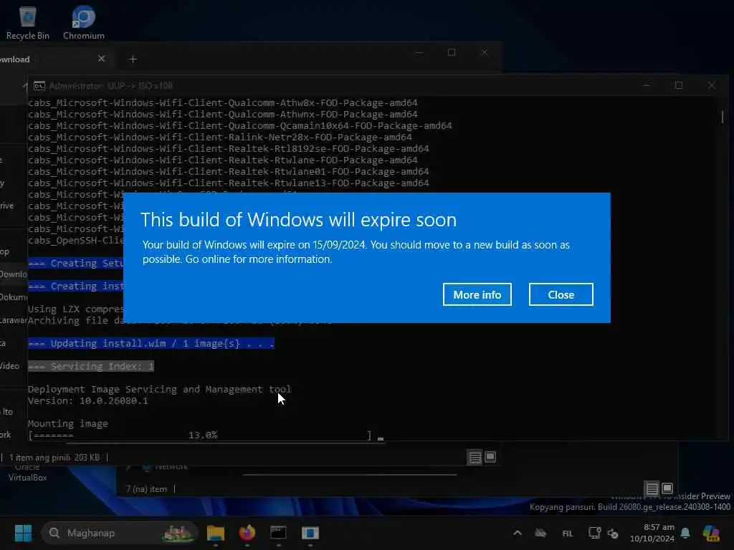The height and width of the screenshot is (550, 734).
Task: Switch to large icons view in Explorer status bar
Action: point(490,456)
